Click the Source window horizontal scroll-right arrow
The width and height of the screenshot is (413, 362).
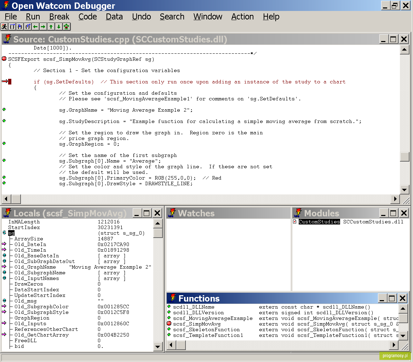click(395, 199)
